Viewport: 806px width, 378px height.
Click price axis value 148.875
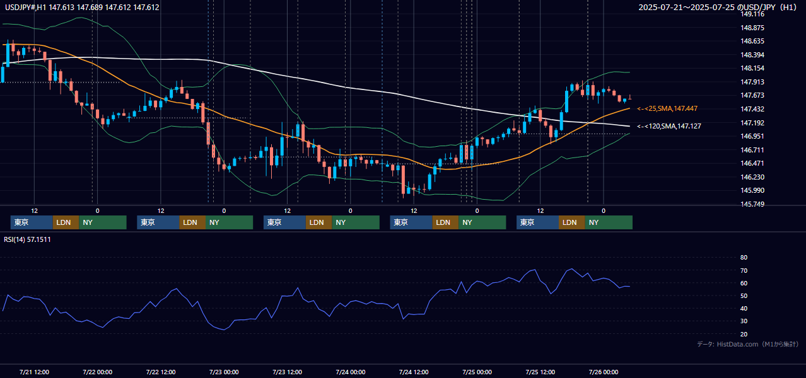753,28
